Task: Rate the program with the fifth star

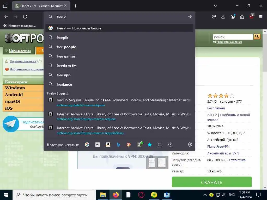Action: [232, 96]
